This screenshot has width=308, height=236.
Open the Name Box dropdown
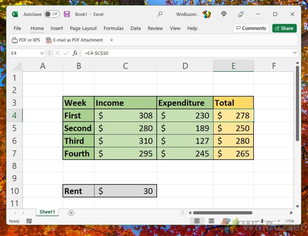[42, 53]
